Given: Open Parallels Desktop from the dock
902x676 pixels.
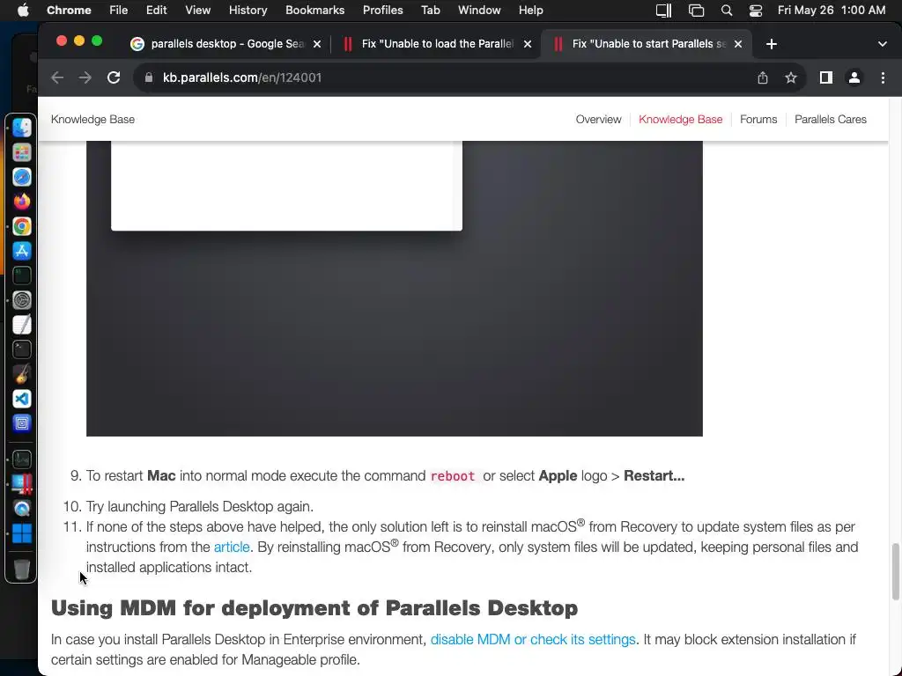Looking at the screenshot, I should pyautogui.click(x=22, y=484).
